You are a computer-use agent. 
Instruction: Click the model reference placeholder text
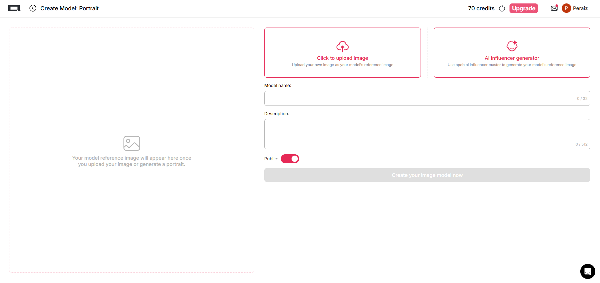tap(132, 161)
